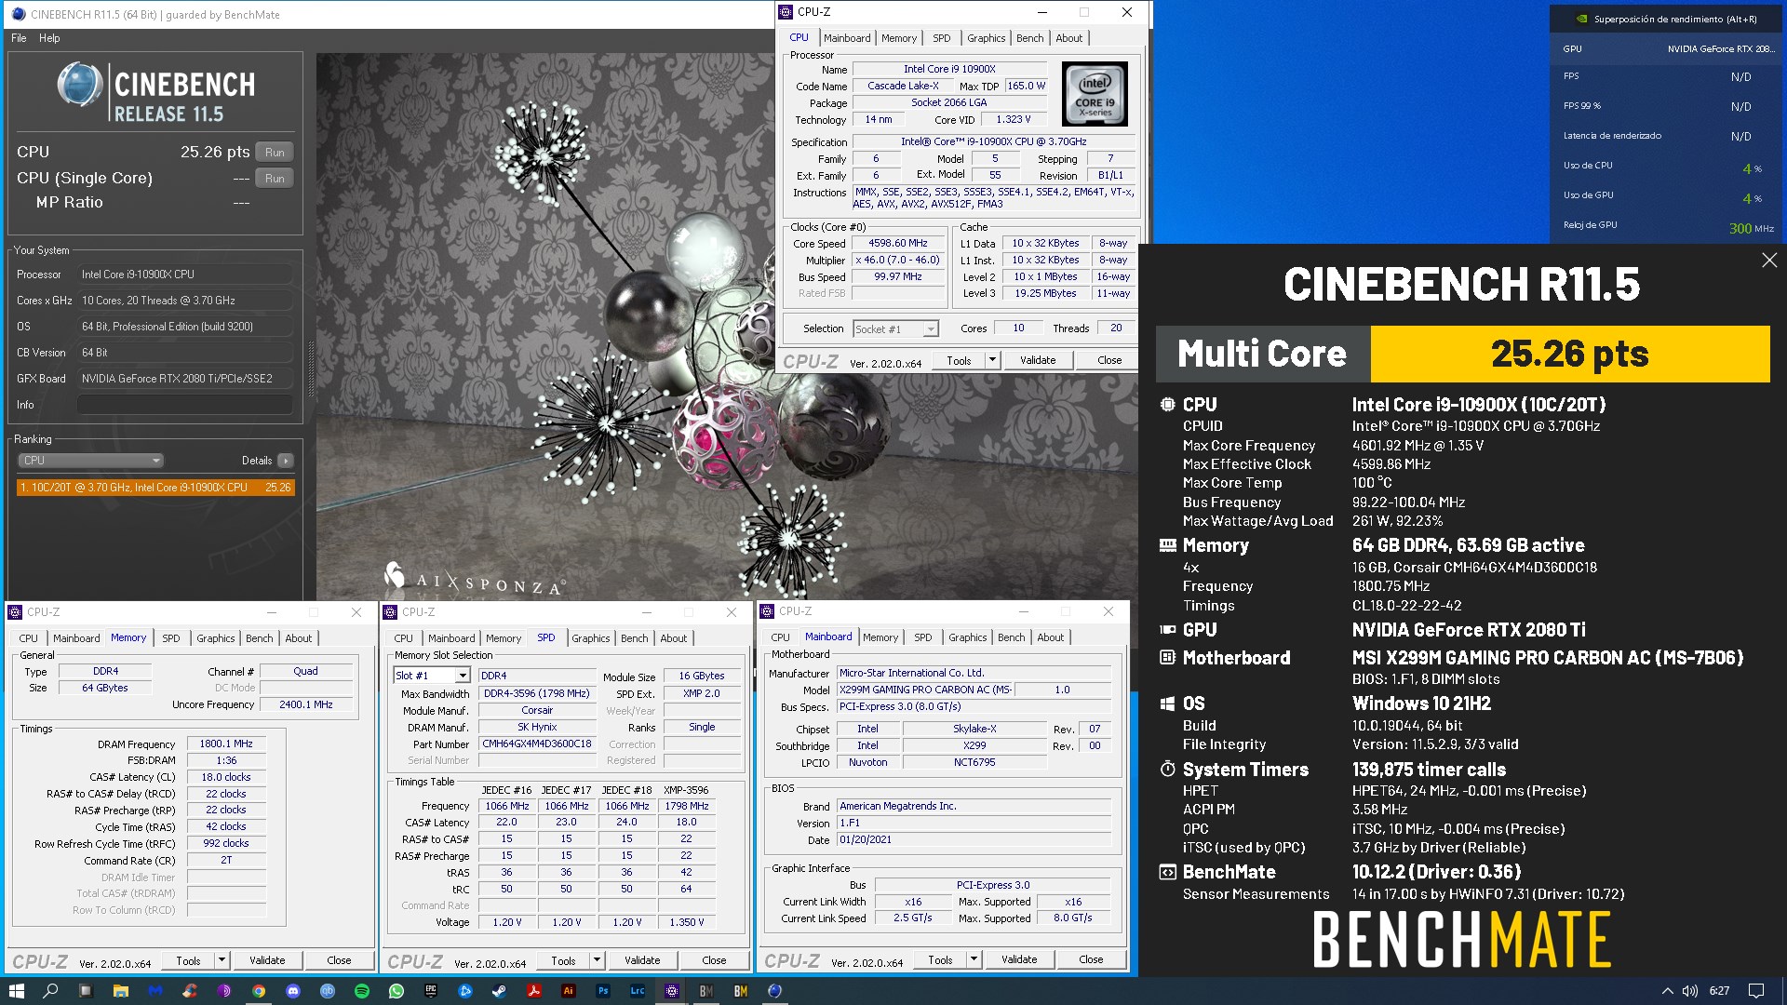This screenshot has height=1005, width=1787.
Task: Click the Cinebench Info input field
Action: tap(185, 405)
